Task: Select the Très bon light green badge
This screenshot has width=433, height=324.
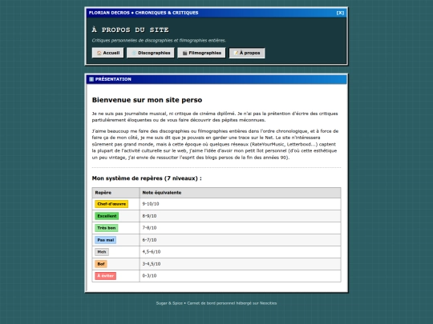Action: point(107,228)
